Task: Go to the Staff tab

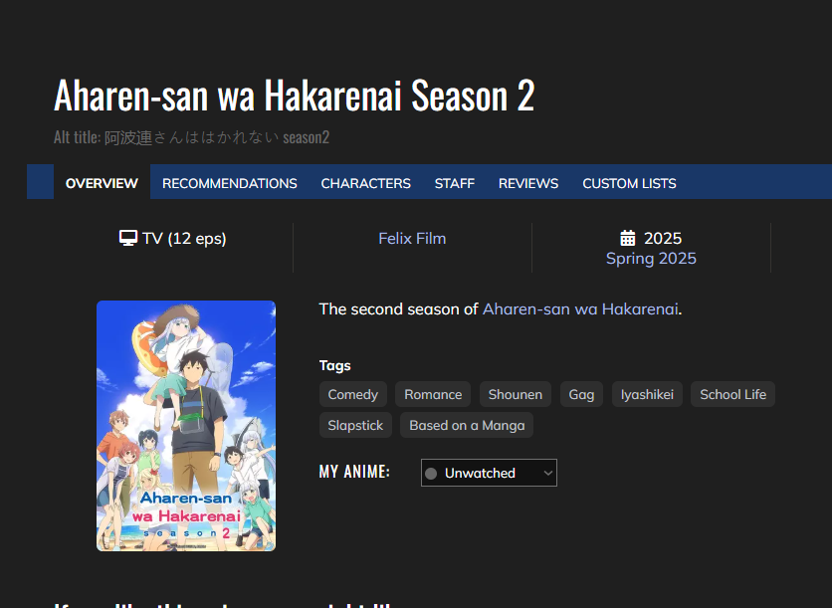Action: click(x=454, y=183)
